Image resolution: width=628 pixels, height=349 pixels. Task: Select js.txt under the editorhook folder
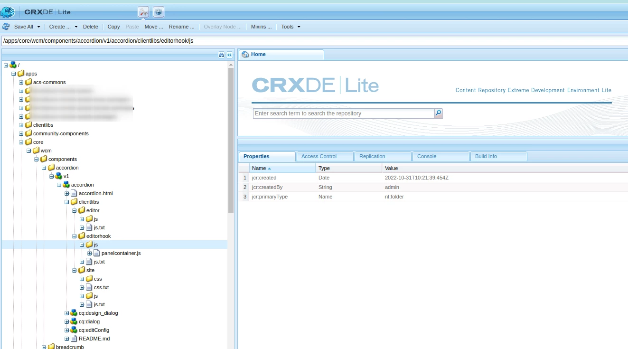(99, 262)
